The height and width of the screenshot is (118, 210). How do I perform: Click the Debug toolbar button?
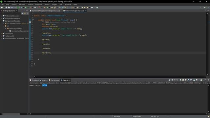[x=21, y=8]
